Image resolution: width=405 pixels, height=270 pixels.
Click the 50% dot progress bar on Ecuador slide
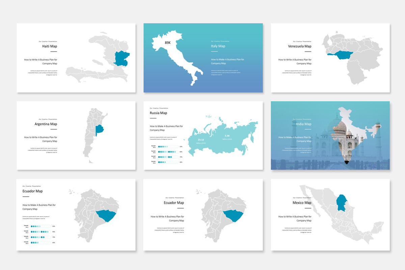coord(40,226)
